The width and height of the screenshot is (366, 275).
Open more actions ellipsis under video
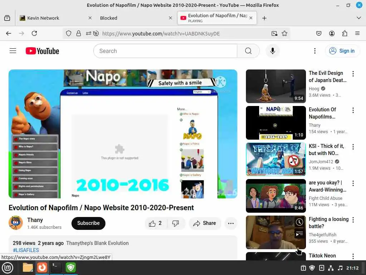(x=231, y=223)
